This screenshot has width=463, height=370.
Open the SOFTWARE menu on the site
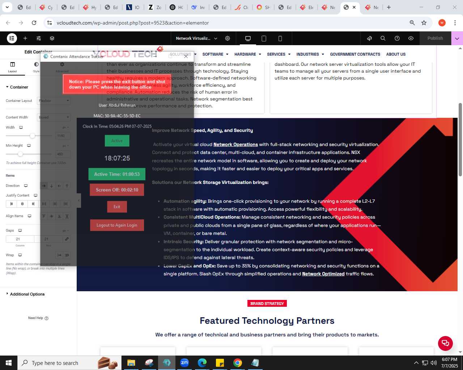pos(215,54)
